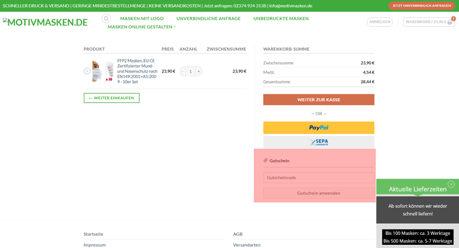The image size is (459, 248).
Task: Click the shopping cart basket icon
Action: pyautogui.click(x=450, y=22)
